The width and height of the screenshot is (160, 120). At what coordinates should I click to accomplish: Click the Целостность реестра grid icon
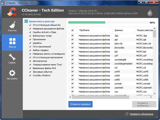[x=26, y=21]
